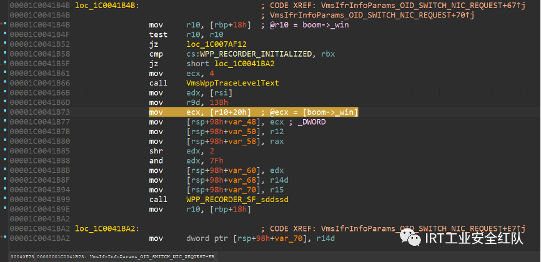
Task: Click breakpoint dot beside address 00001C0041B6B
Action: [x=4, y=92]
